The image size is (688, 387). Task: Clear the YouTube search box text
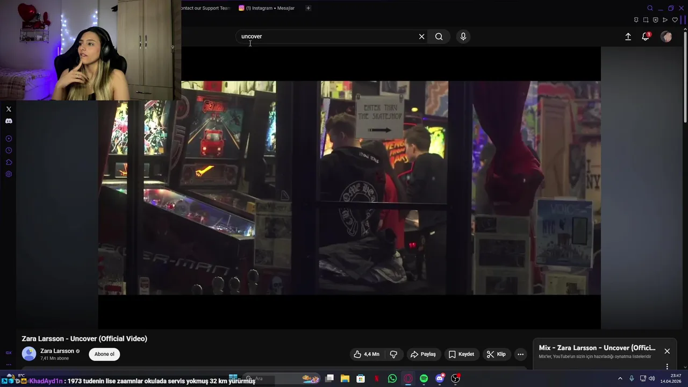(x=421, y=37)
